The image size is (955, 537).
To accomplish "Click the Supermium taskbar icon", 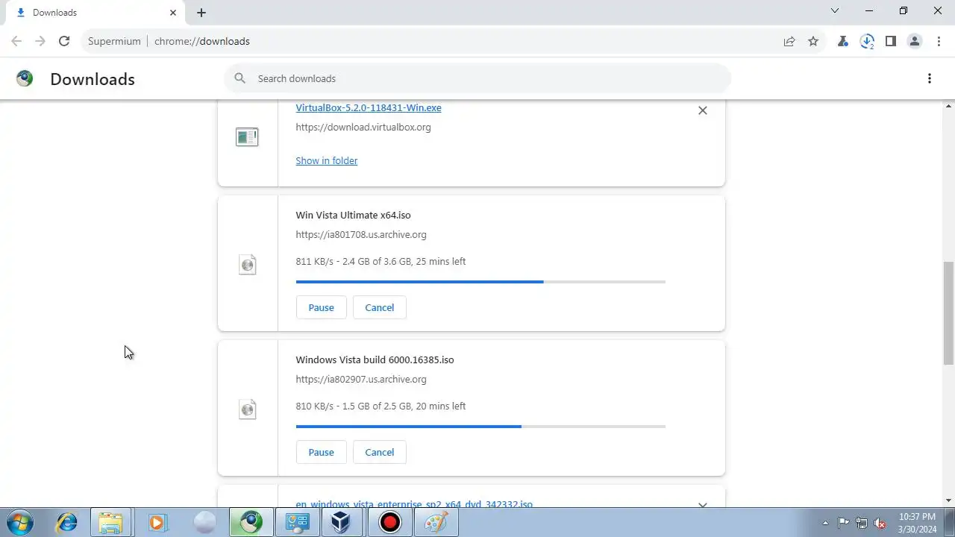I will 250,523.
